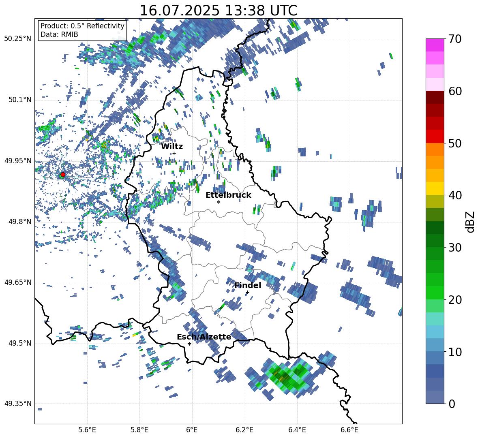Viewport: 480px width, 438px height.
Task: Click the magenta top colorbar segment
Action: [x=435, y=45]
